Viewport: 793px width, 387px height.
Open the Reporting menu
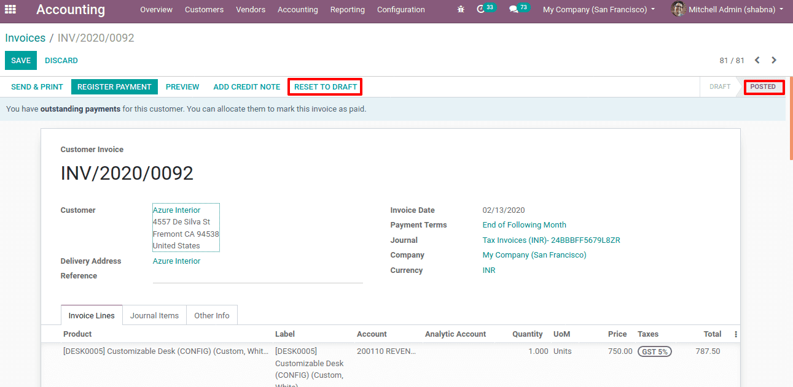348,10
